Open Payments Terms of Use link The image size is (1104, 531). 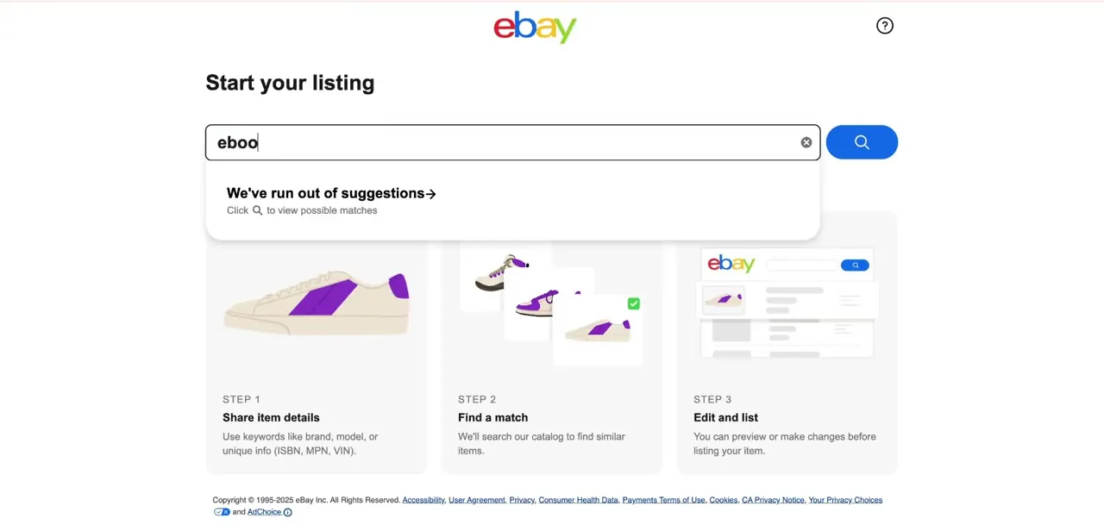[x=663, y=500]
